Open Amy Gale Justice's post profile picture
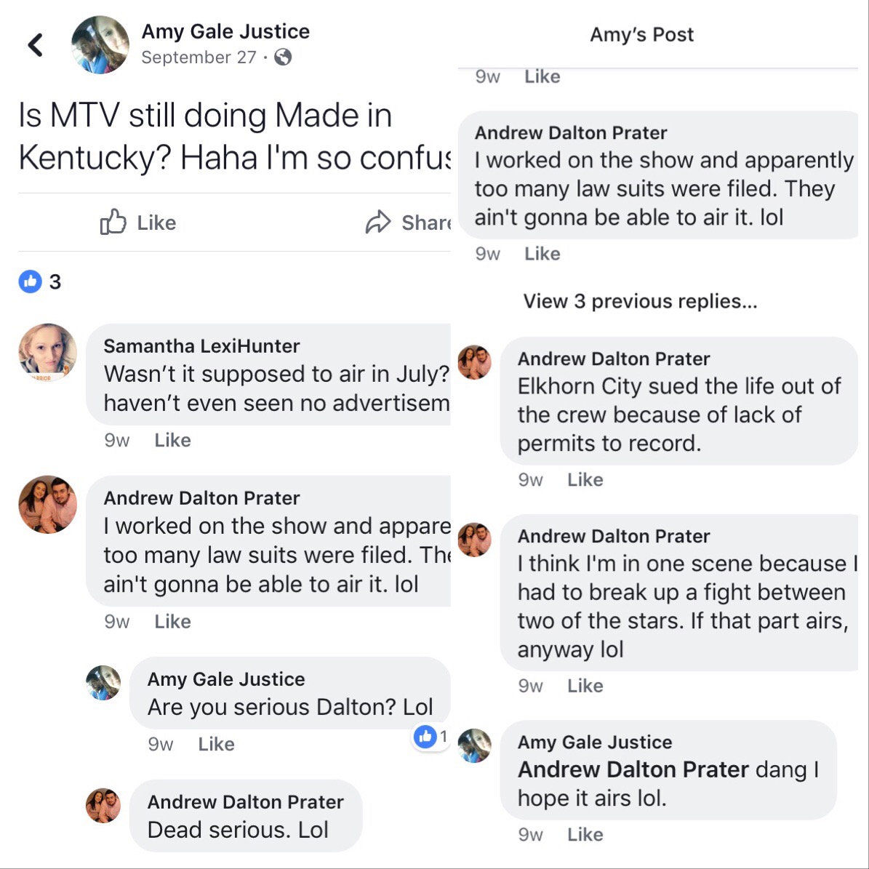The width and height of the screenshot is (869, 869). tap(100, 45)
